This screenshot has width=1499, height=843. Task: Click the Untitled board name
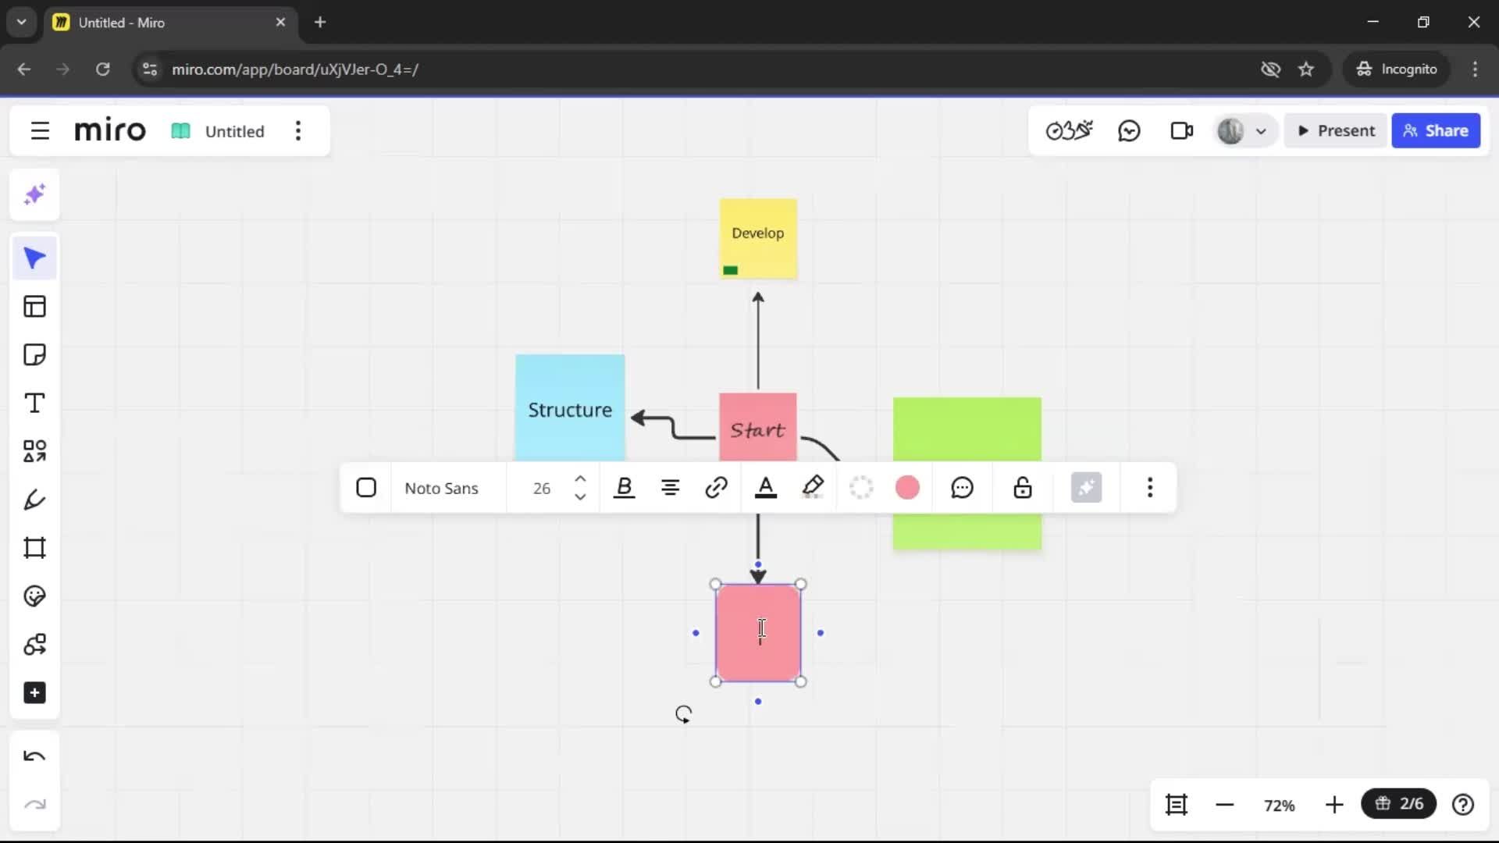pos(234,131)
